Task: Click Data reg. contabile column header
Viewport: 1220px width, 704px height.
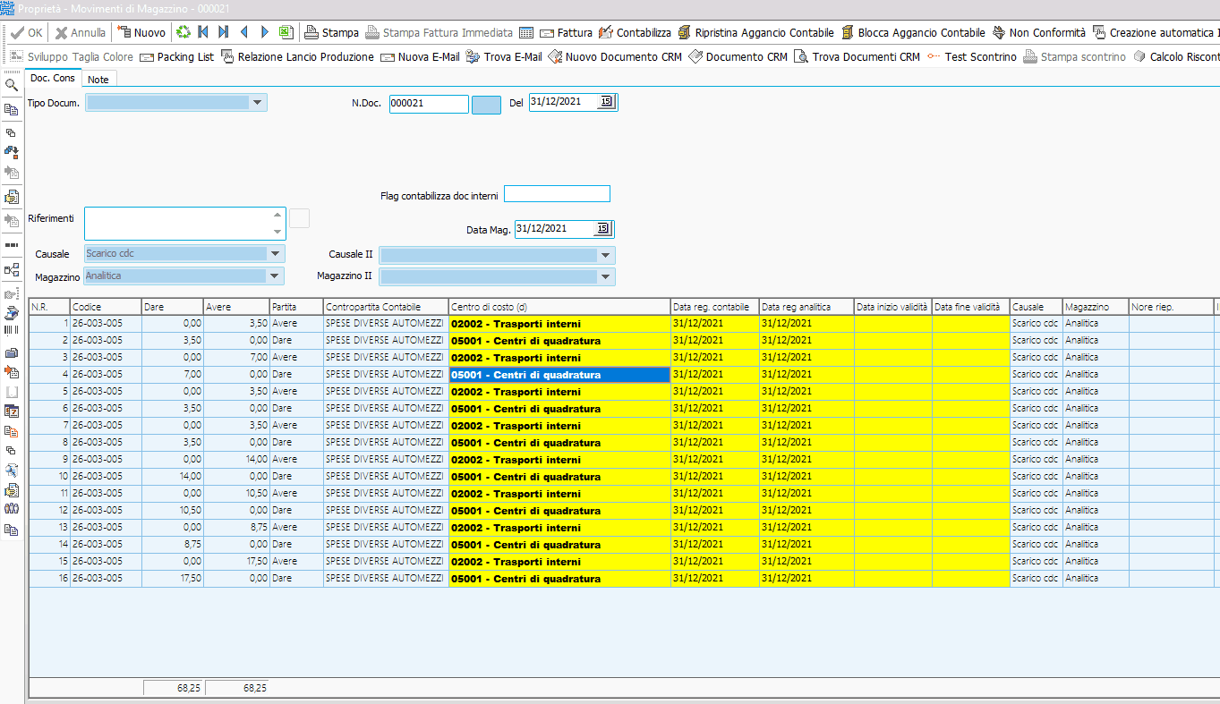Action: tap(714, 307)
